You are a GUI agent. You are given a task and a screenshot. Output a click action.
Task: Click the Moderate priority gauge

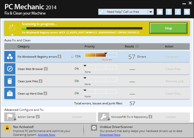pos(101,55)
